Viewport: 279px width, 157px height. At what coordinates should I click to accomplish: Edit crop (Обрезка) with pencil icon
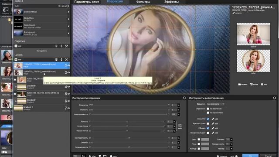(213, 128)
